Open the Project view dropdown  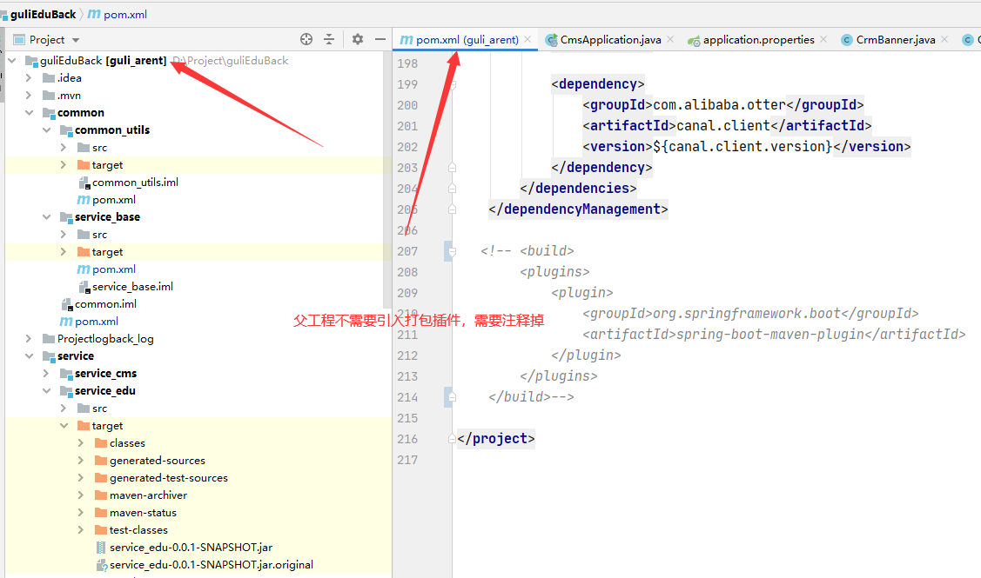[x=76, y=40]
